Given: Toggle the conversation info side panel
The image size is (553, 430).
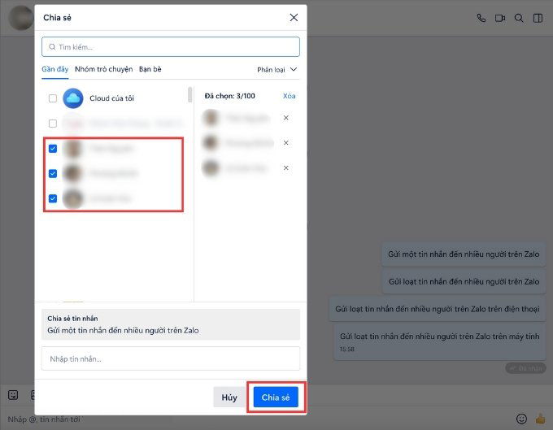Looking at the screenshot, I should coord(538,18).
